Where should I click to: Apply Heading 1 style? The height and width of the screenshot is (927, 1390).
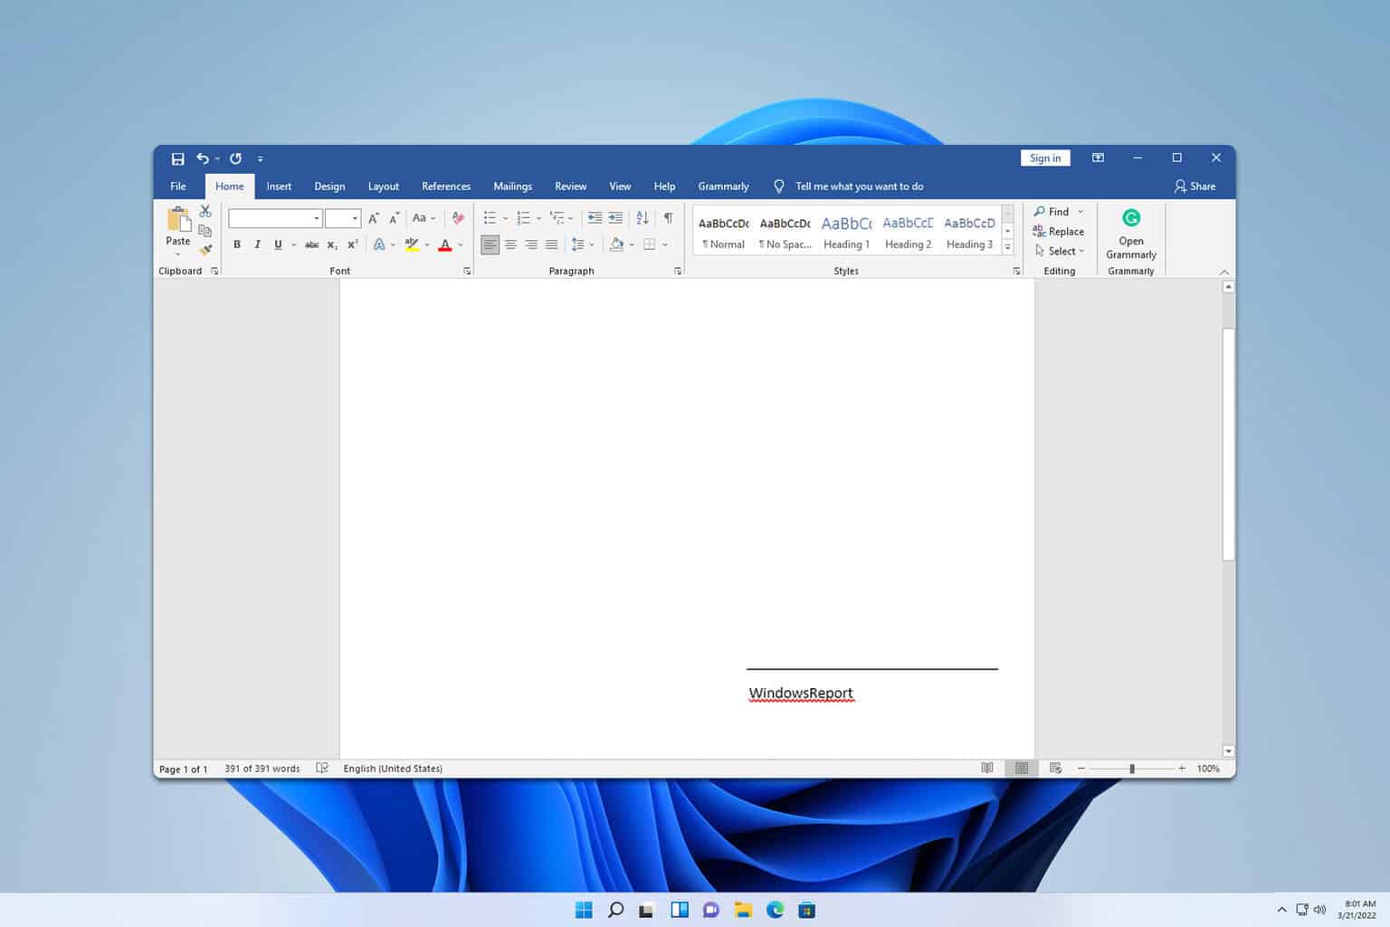coord(846,232)
